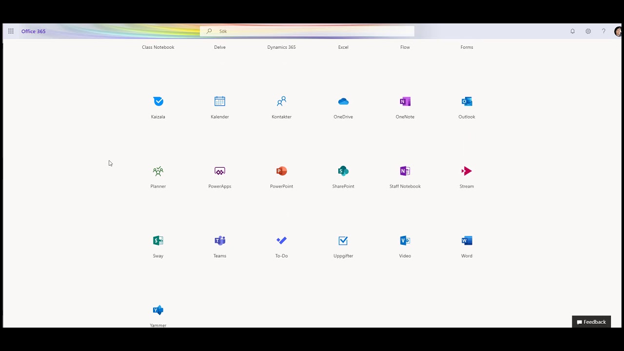Launch the Stream app icon
This screenshot has width=624, height=351.
[x=467, y=171]
